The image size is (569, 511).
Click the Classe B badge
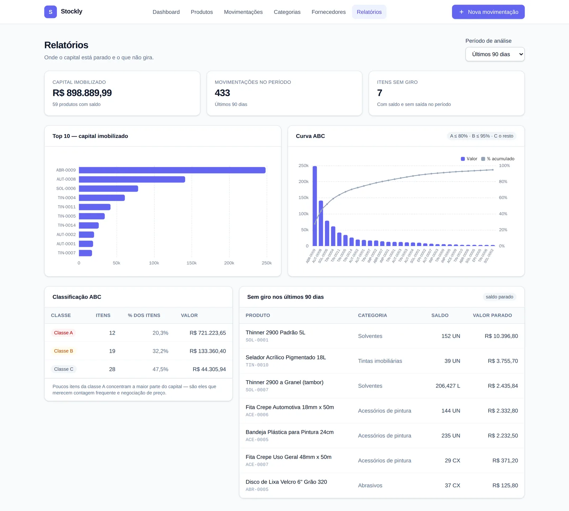(63, 351)
